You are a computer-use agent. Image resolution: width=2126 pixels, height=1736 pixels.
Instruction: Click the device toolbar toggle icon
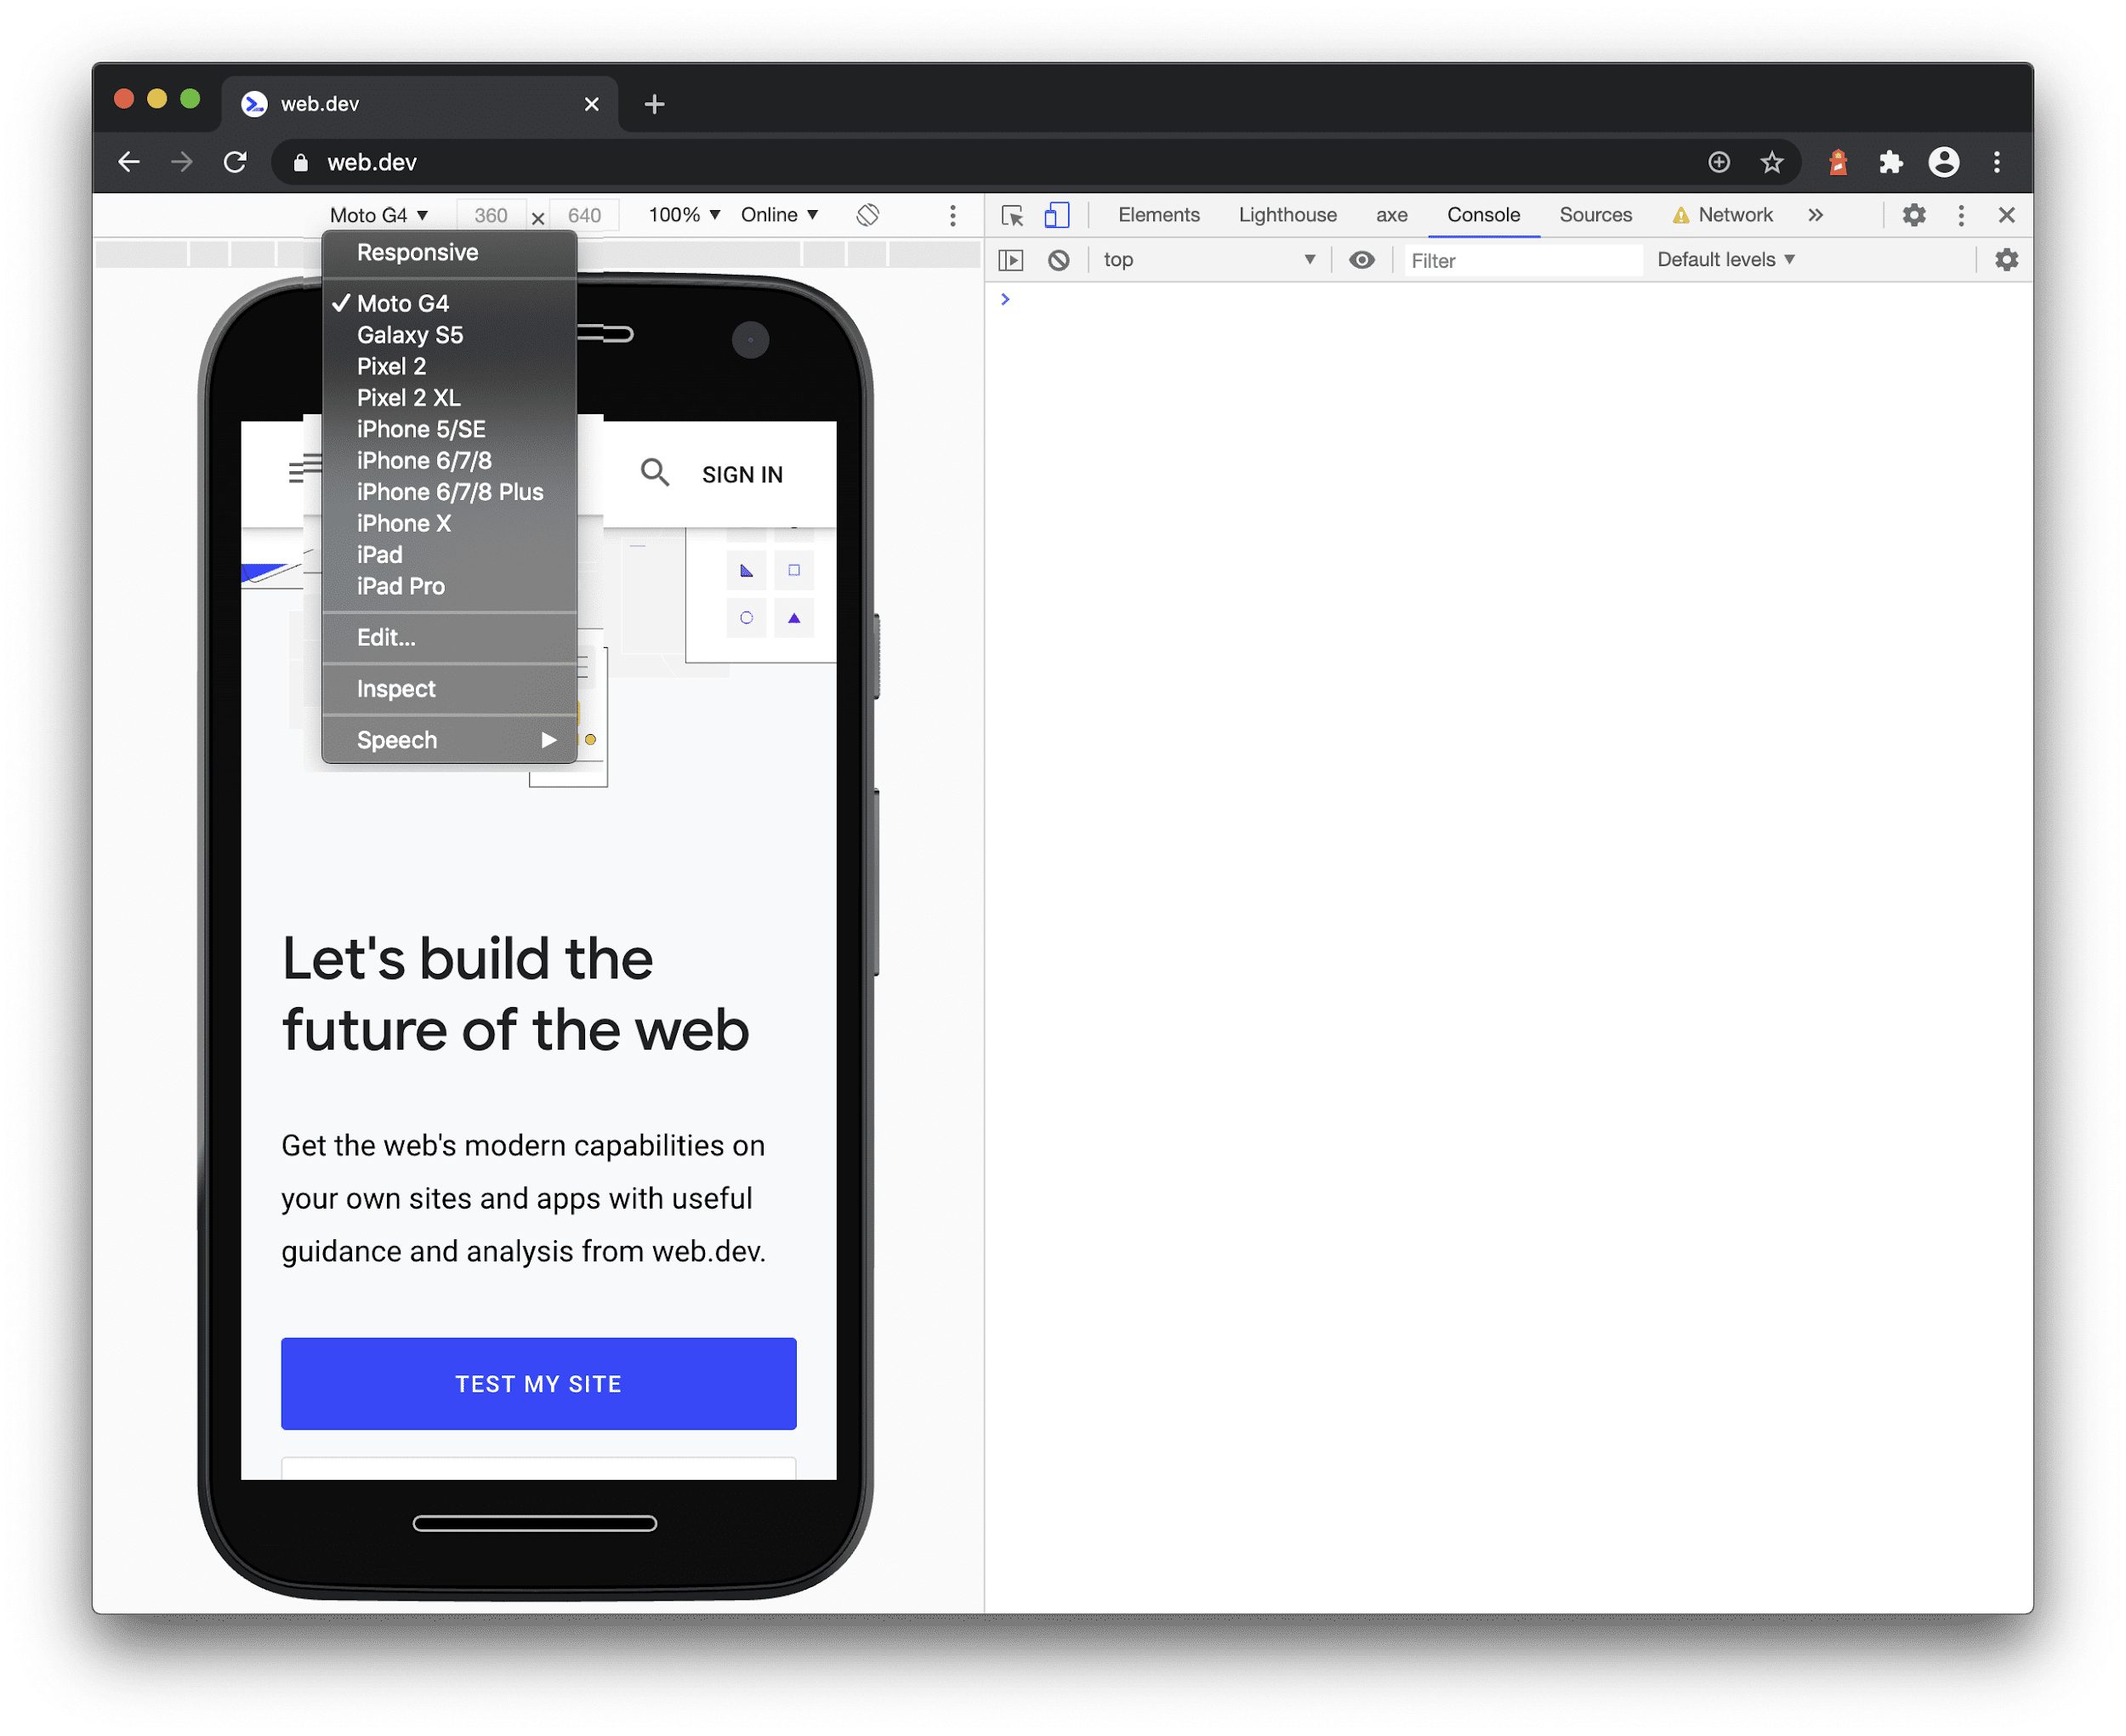pyautogui.click(x=1056, y=215)
